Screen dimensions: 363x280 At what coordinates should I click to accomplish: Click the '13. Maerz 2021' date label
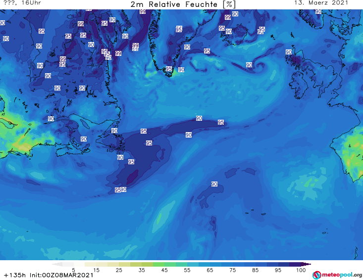[321, 3]
